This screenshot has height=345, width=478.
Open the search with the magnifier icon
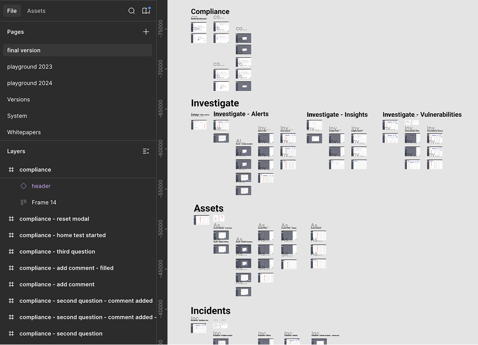(x=131, y=11)
